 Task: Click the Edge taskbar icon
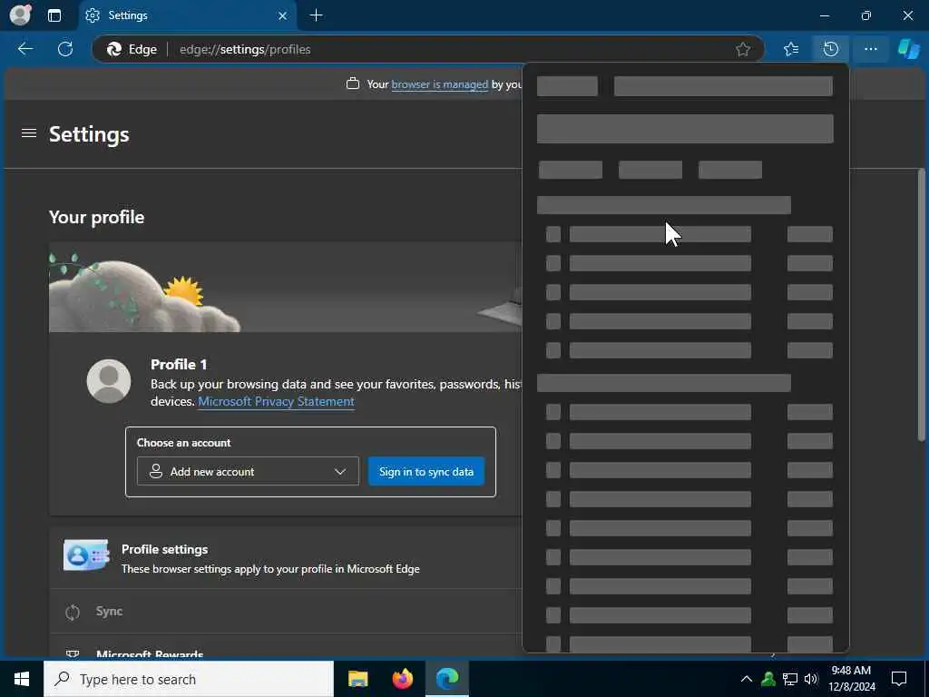(x=447, y=679)
